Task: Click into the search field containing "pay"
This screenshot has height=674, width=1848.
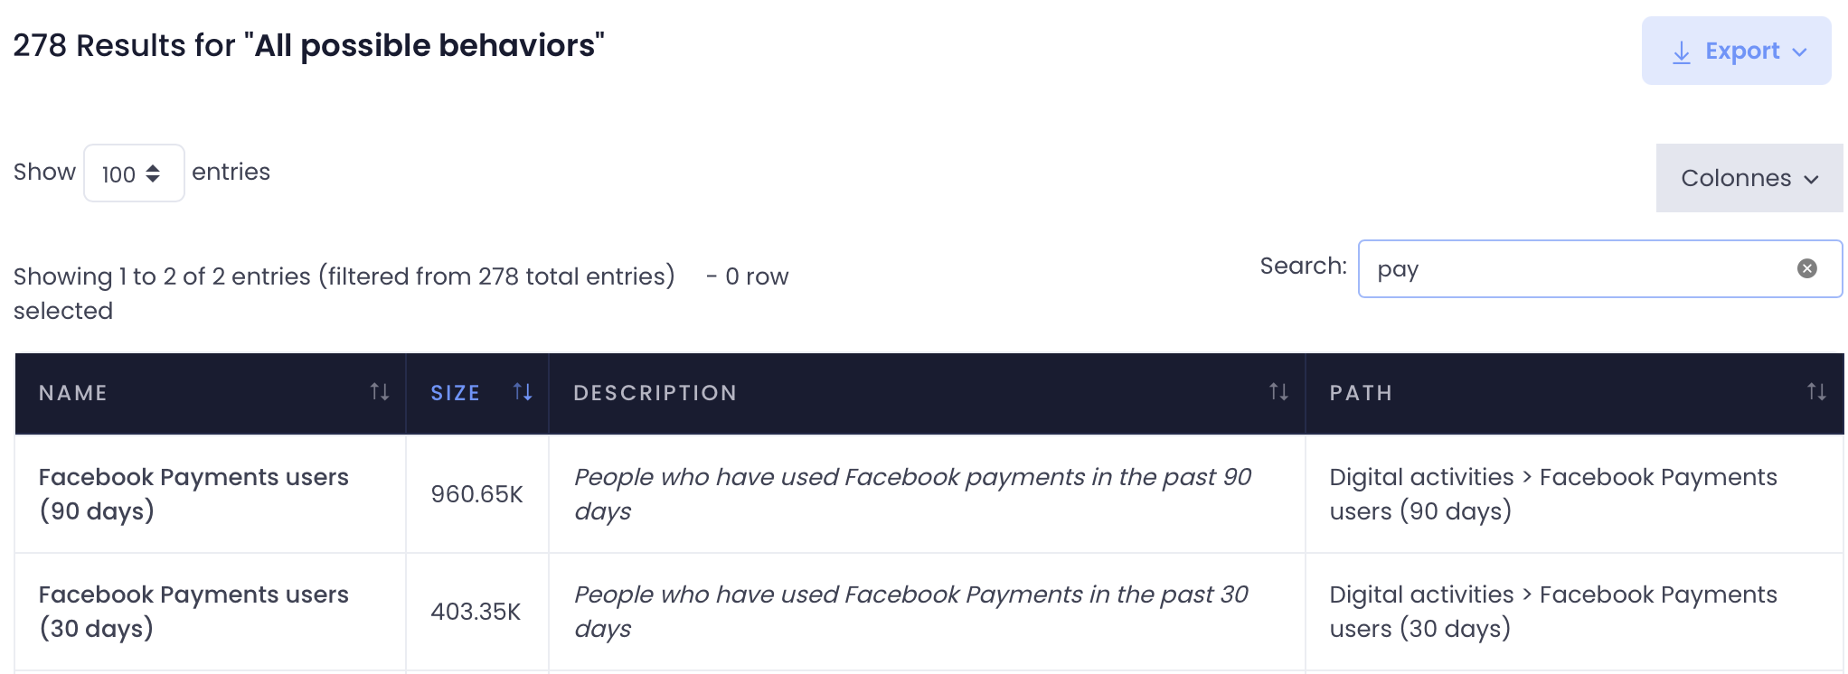Action: point(1573,268)
